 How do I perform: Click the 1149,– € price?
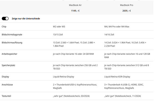pos(75,11)
